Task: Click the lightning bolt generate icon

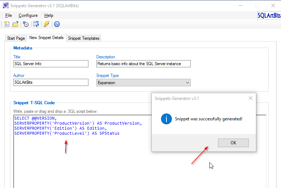Action: pos(47,24)
